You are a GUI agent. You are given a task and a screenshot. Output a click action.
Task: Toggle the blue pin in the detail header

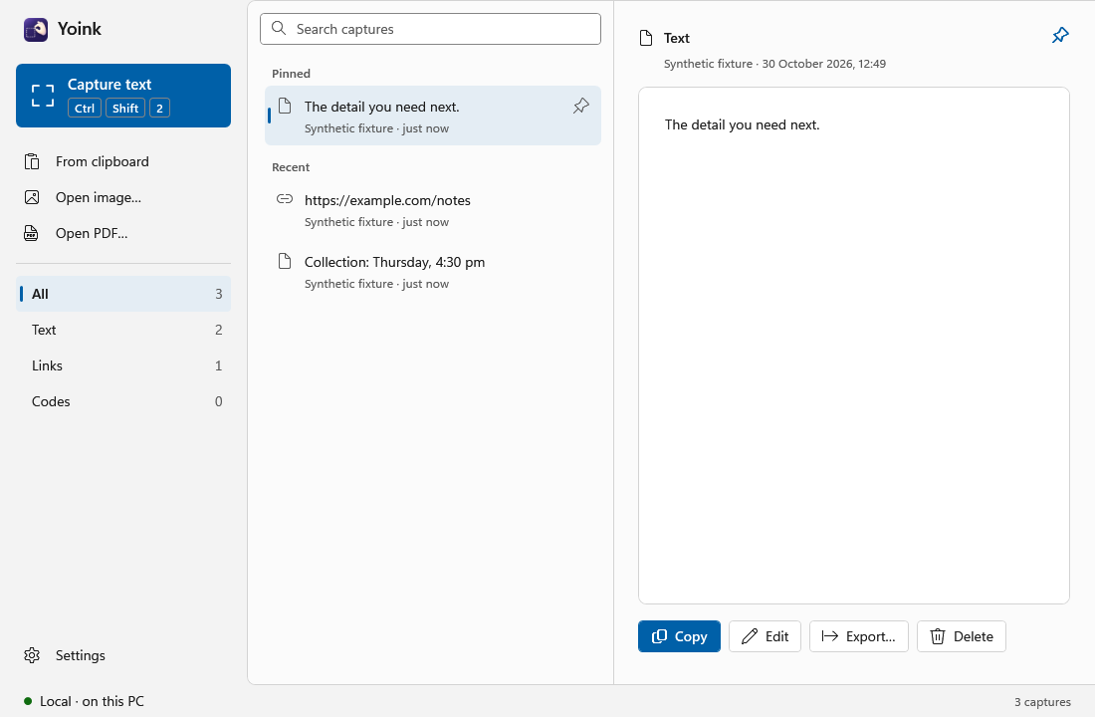click(x=1060, y=35)
